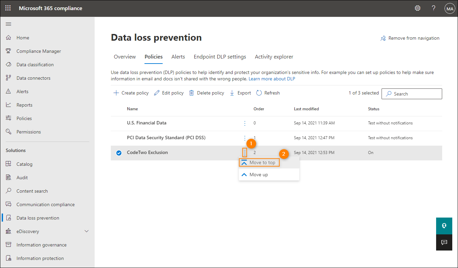Click the Reports chart icon
The width and height of the screenshot is (458, 268).
(x=9, y=105)
